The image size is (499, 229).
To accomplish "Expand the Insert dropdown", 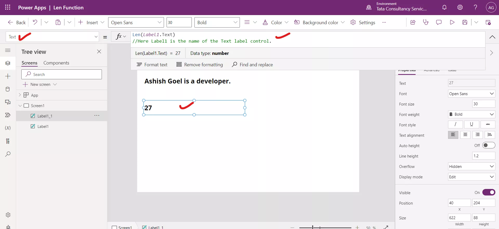I will pos(102,22).
